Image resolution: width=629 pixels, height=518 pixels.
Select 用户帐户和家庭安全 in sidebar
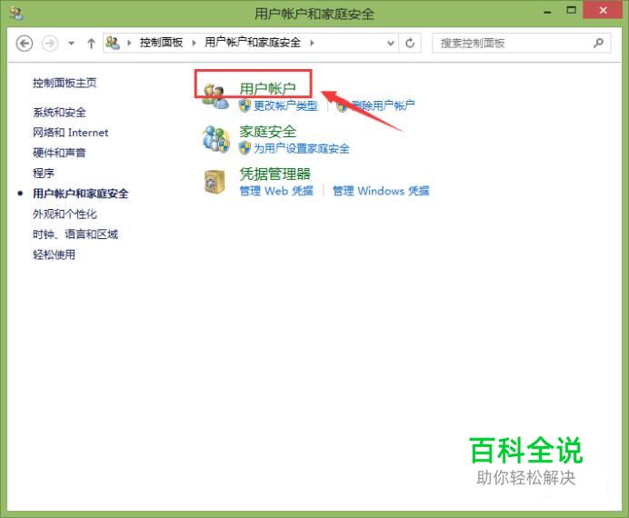coord(81,194)
